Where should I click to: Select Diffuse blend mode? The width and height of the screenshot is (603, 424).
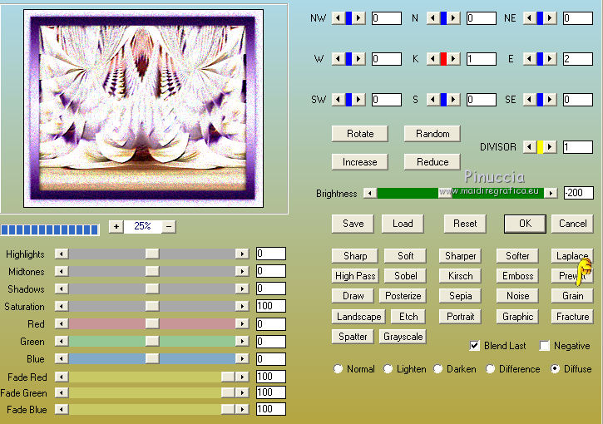tap(555, 369)
